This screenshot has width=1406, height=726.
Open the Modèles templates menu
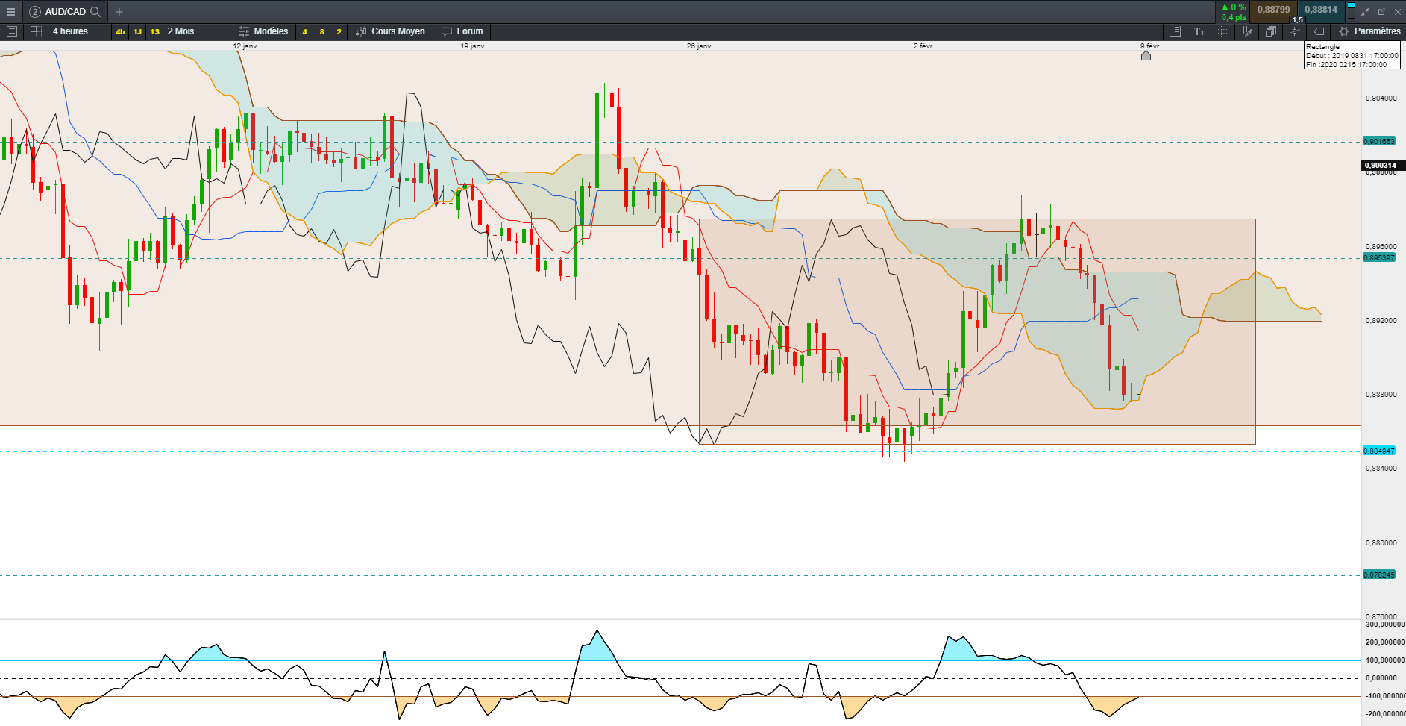263,31
